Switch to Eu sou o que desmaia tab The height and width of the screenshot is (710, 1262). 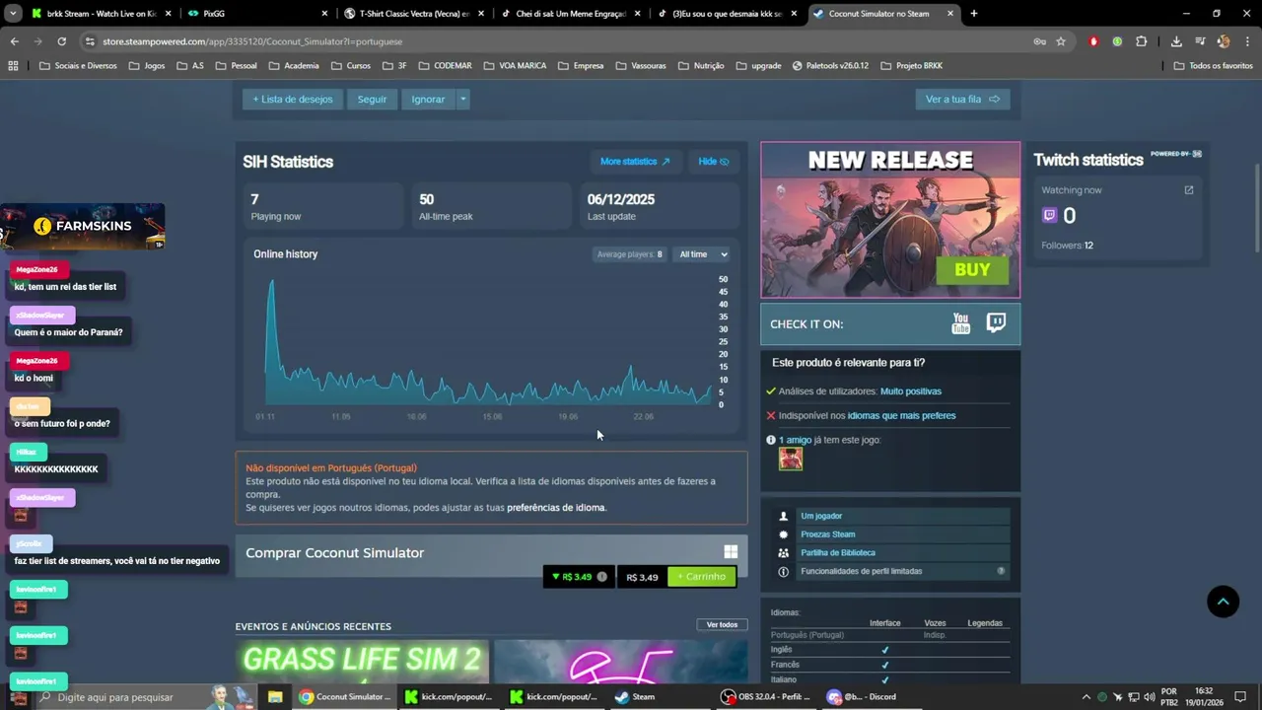click(x=727, y=14)
